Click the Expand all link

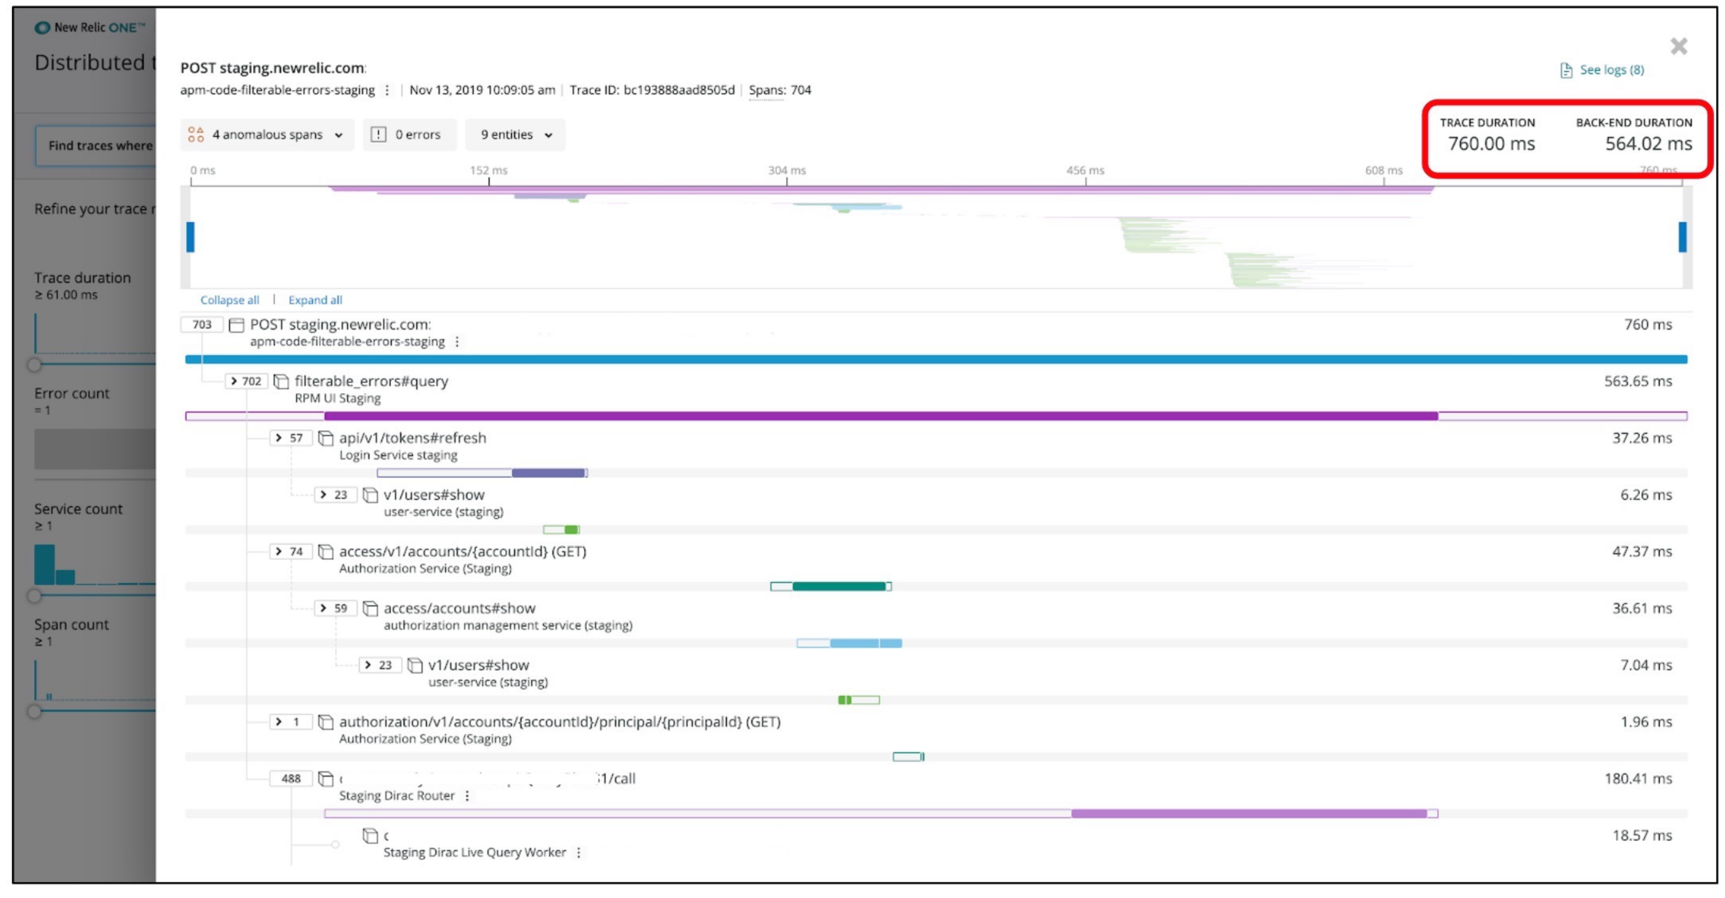[315, 300]
